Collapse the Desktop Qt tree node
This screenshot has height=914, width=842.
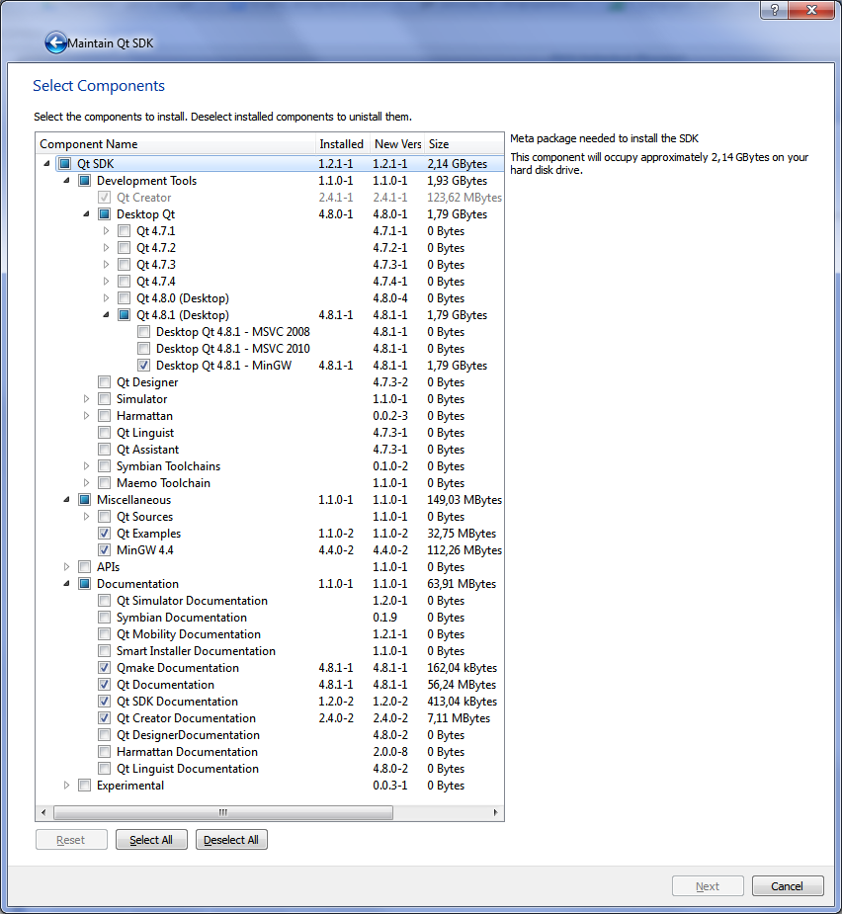pyautogui.click(x=87, y=214)
